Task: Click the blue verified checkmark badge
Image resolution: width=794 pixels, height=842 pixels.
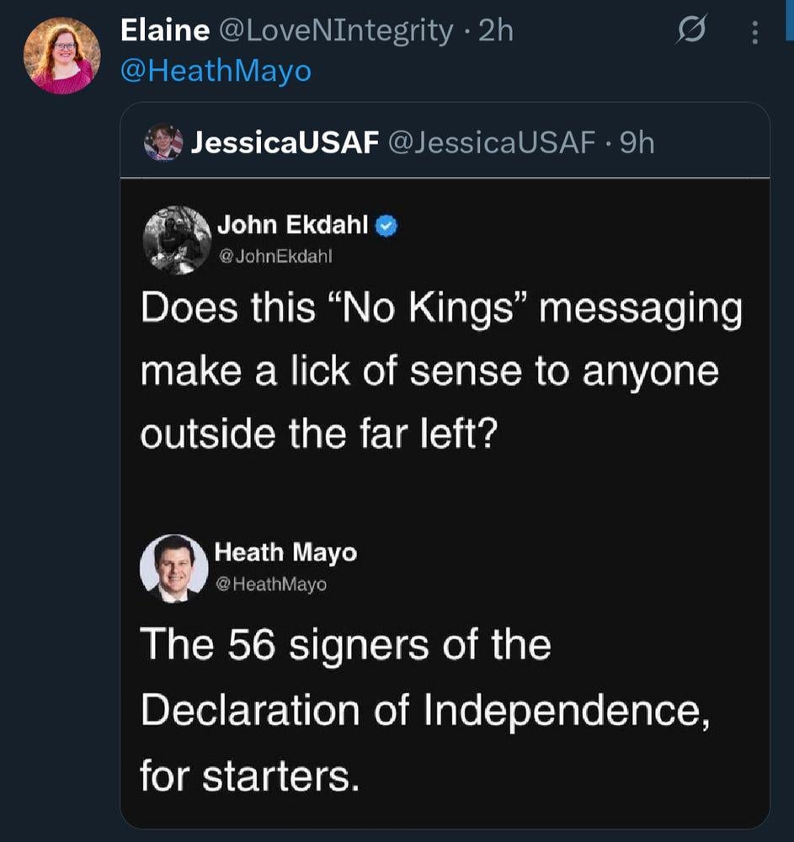Action: coord(386,226)
